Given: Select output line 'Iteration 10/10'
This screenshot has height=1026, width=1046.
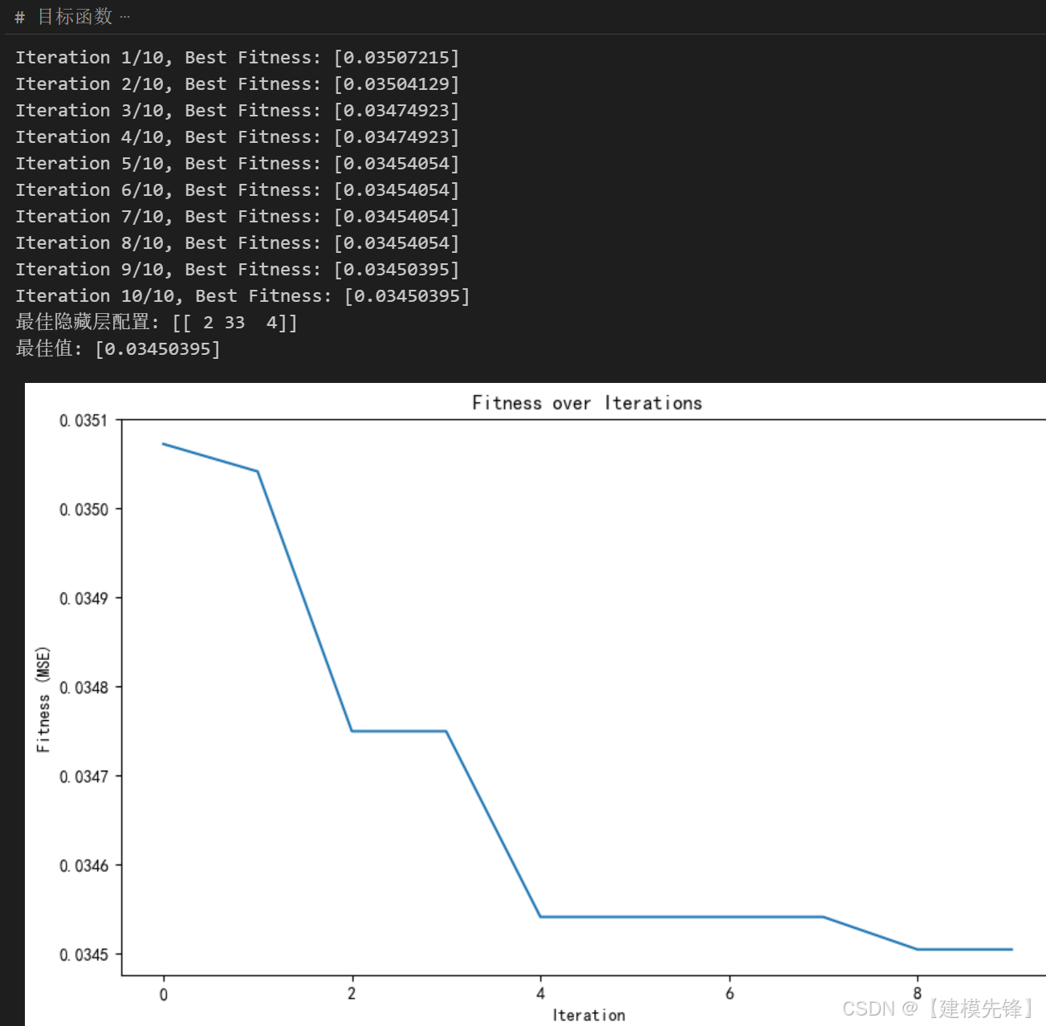Looking at the screenshot, I should (243, 296).
